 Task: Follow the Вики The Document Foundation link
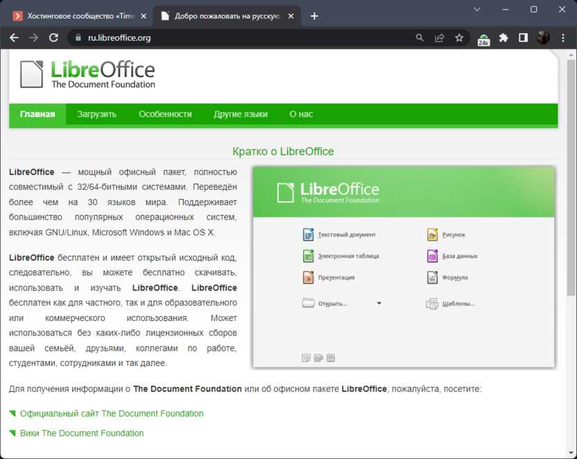82,433
